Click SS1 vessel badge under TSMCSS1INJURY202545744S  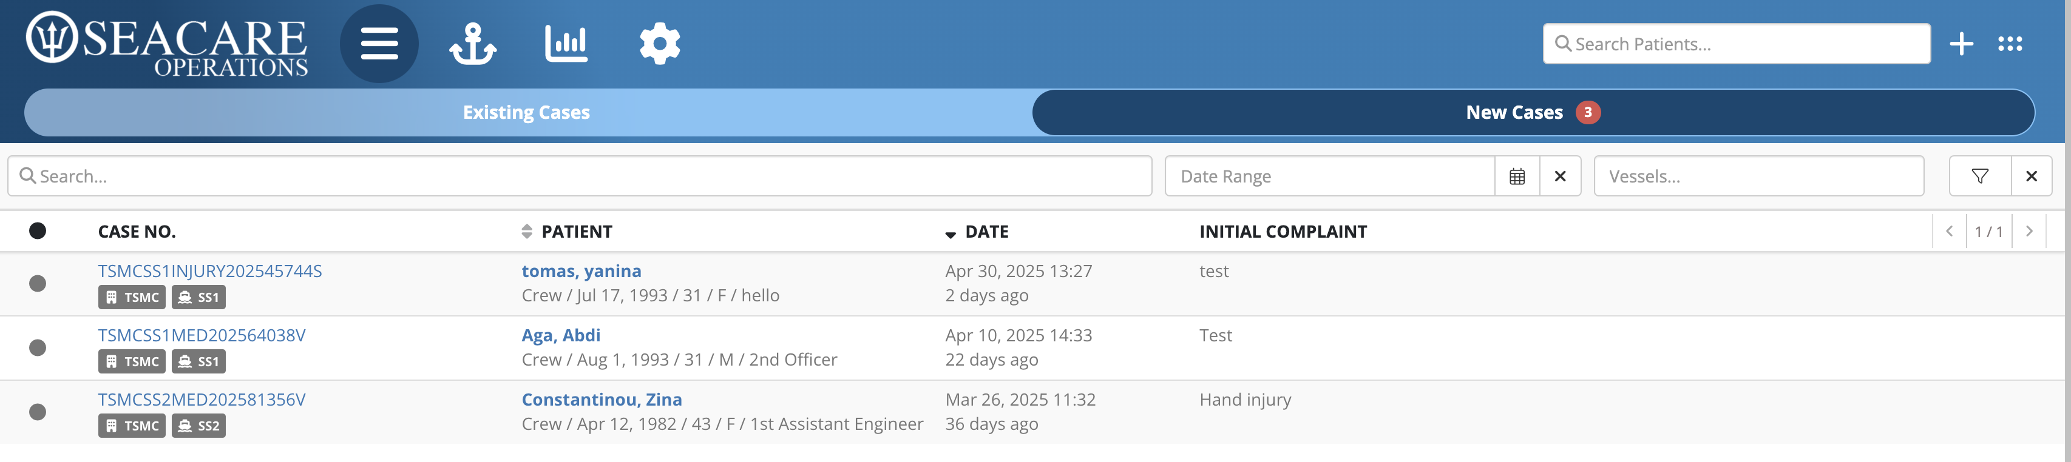pos(198,297)
